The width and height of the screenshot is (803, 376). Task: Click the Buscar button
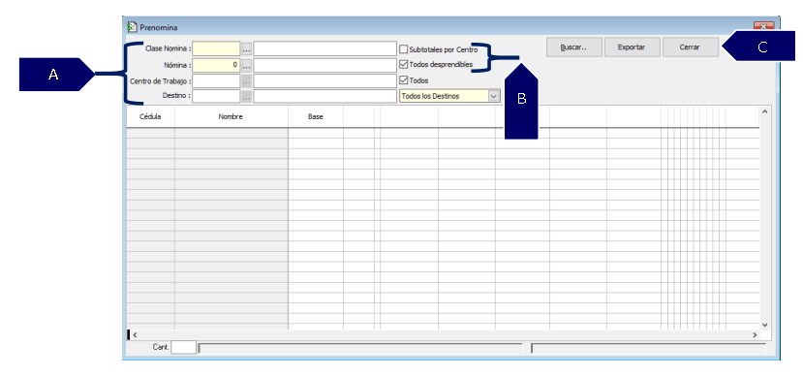click(x=574, y=47)
